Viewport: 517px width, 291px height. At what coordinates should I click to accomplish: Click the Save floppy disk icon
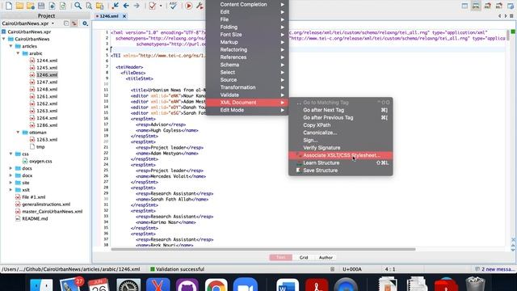pos(41,6)
